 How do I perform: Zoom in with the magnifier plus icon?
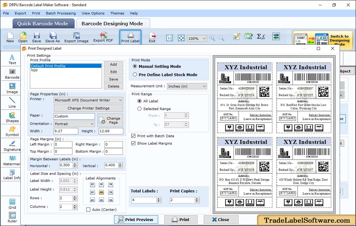coord(212,38)
